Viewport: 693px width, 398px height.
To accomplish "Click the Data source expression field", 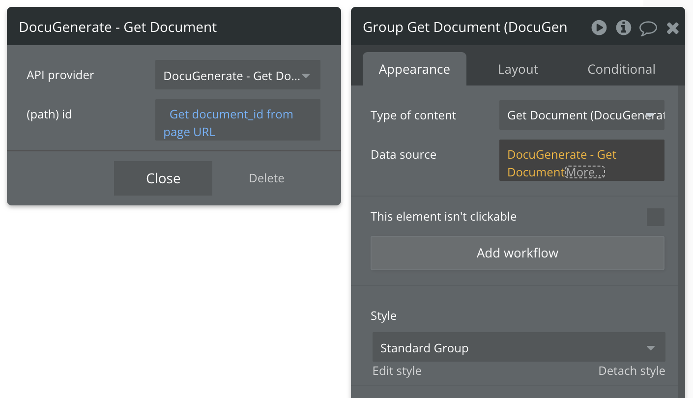I will 582,160.
